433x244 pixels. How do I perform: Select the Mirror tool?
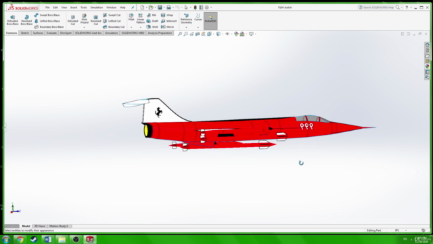167,27
